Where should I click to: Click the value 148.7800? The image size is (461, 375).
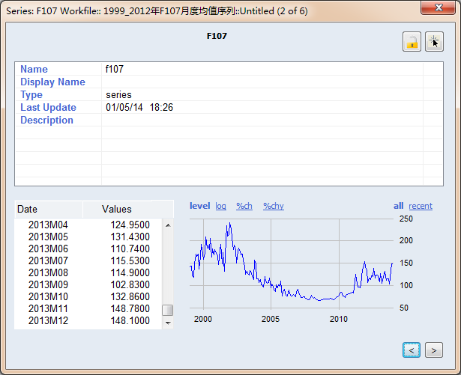[130, 308]
